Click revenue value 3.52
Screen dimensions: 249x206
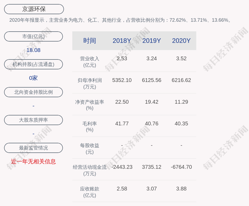[x=181, y=58]
